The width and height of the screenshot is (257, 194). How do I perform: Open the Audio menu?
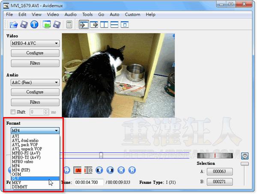pos(71,15)
